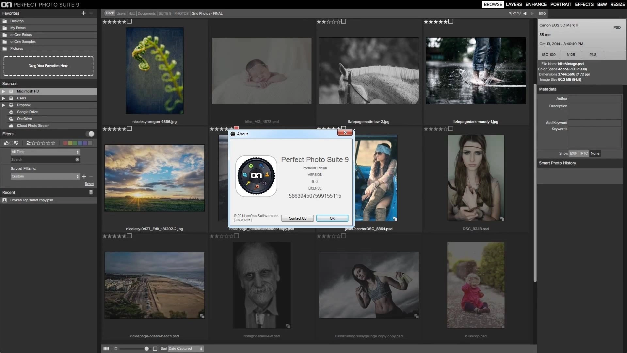This screenshot has height=353, width=627.
Task: Click the small thumbnail size icon
Action: tap(116, 349)
